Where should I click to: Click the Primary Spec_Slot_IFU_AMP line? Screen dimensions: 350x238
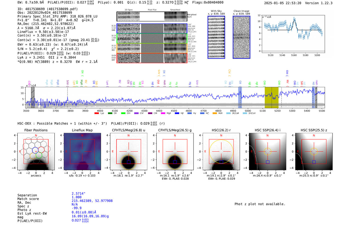point(57,16)
